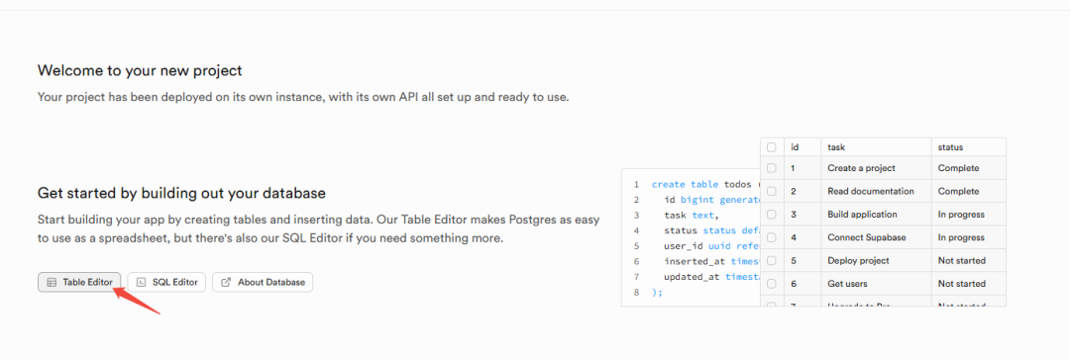Viewport: 1070px width, 360px height.
Task: Check the row for Read documentation
Action: tap(772, 191)
